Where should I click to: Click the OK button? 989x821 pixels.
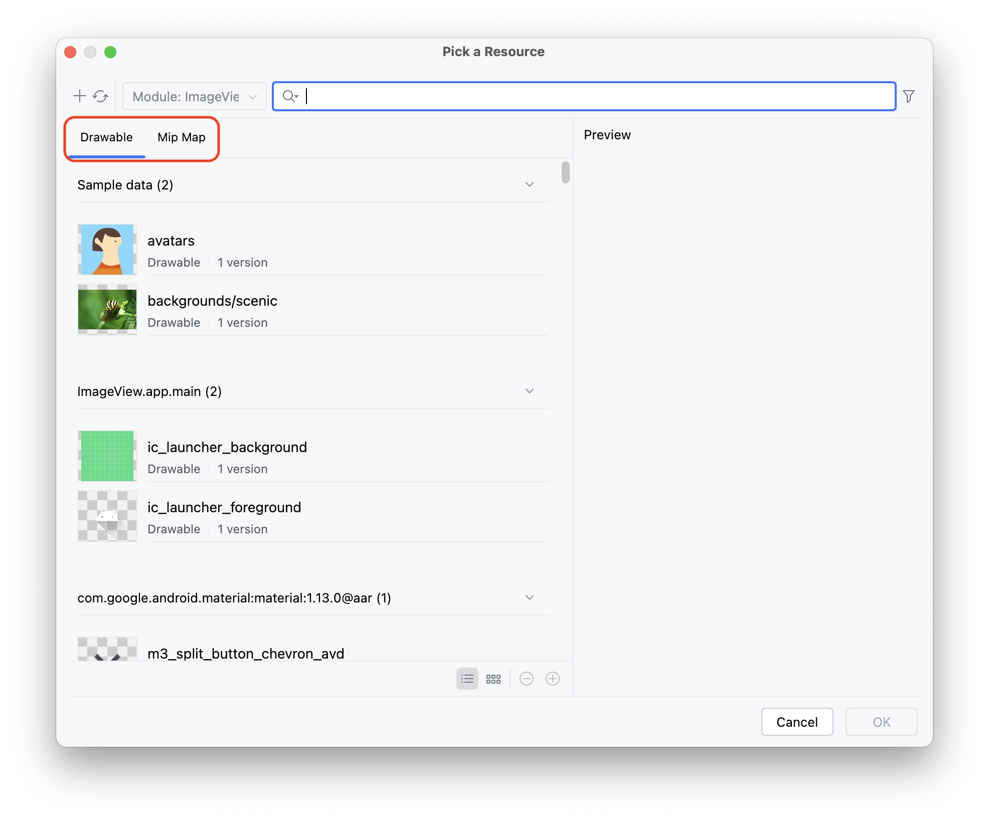click(881, 722)
